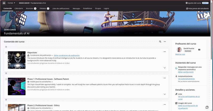The width and height of the screenshot is (213, 111).
Task: Open the Grupos tab
Action: [98, 8]
